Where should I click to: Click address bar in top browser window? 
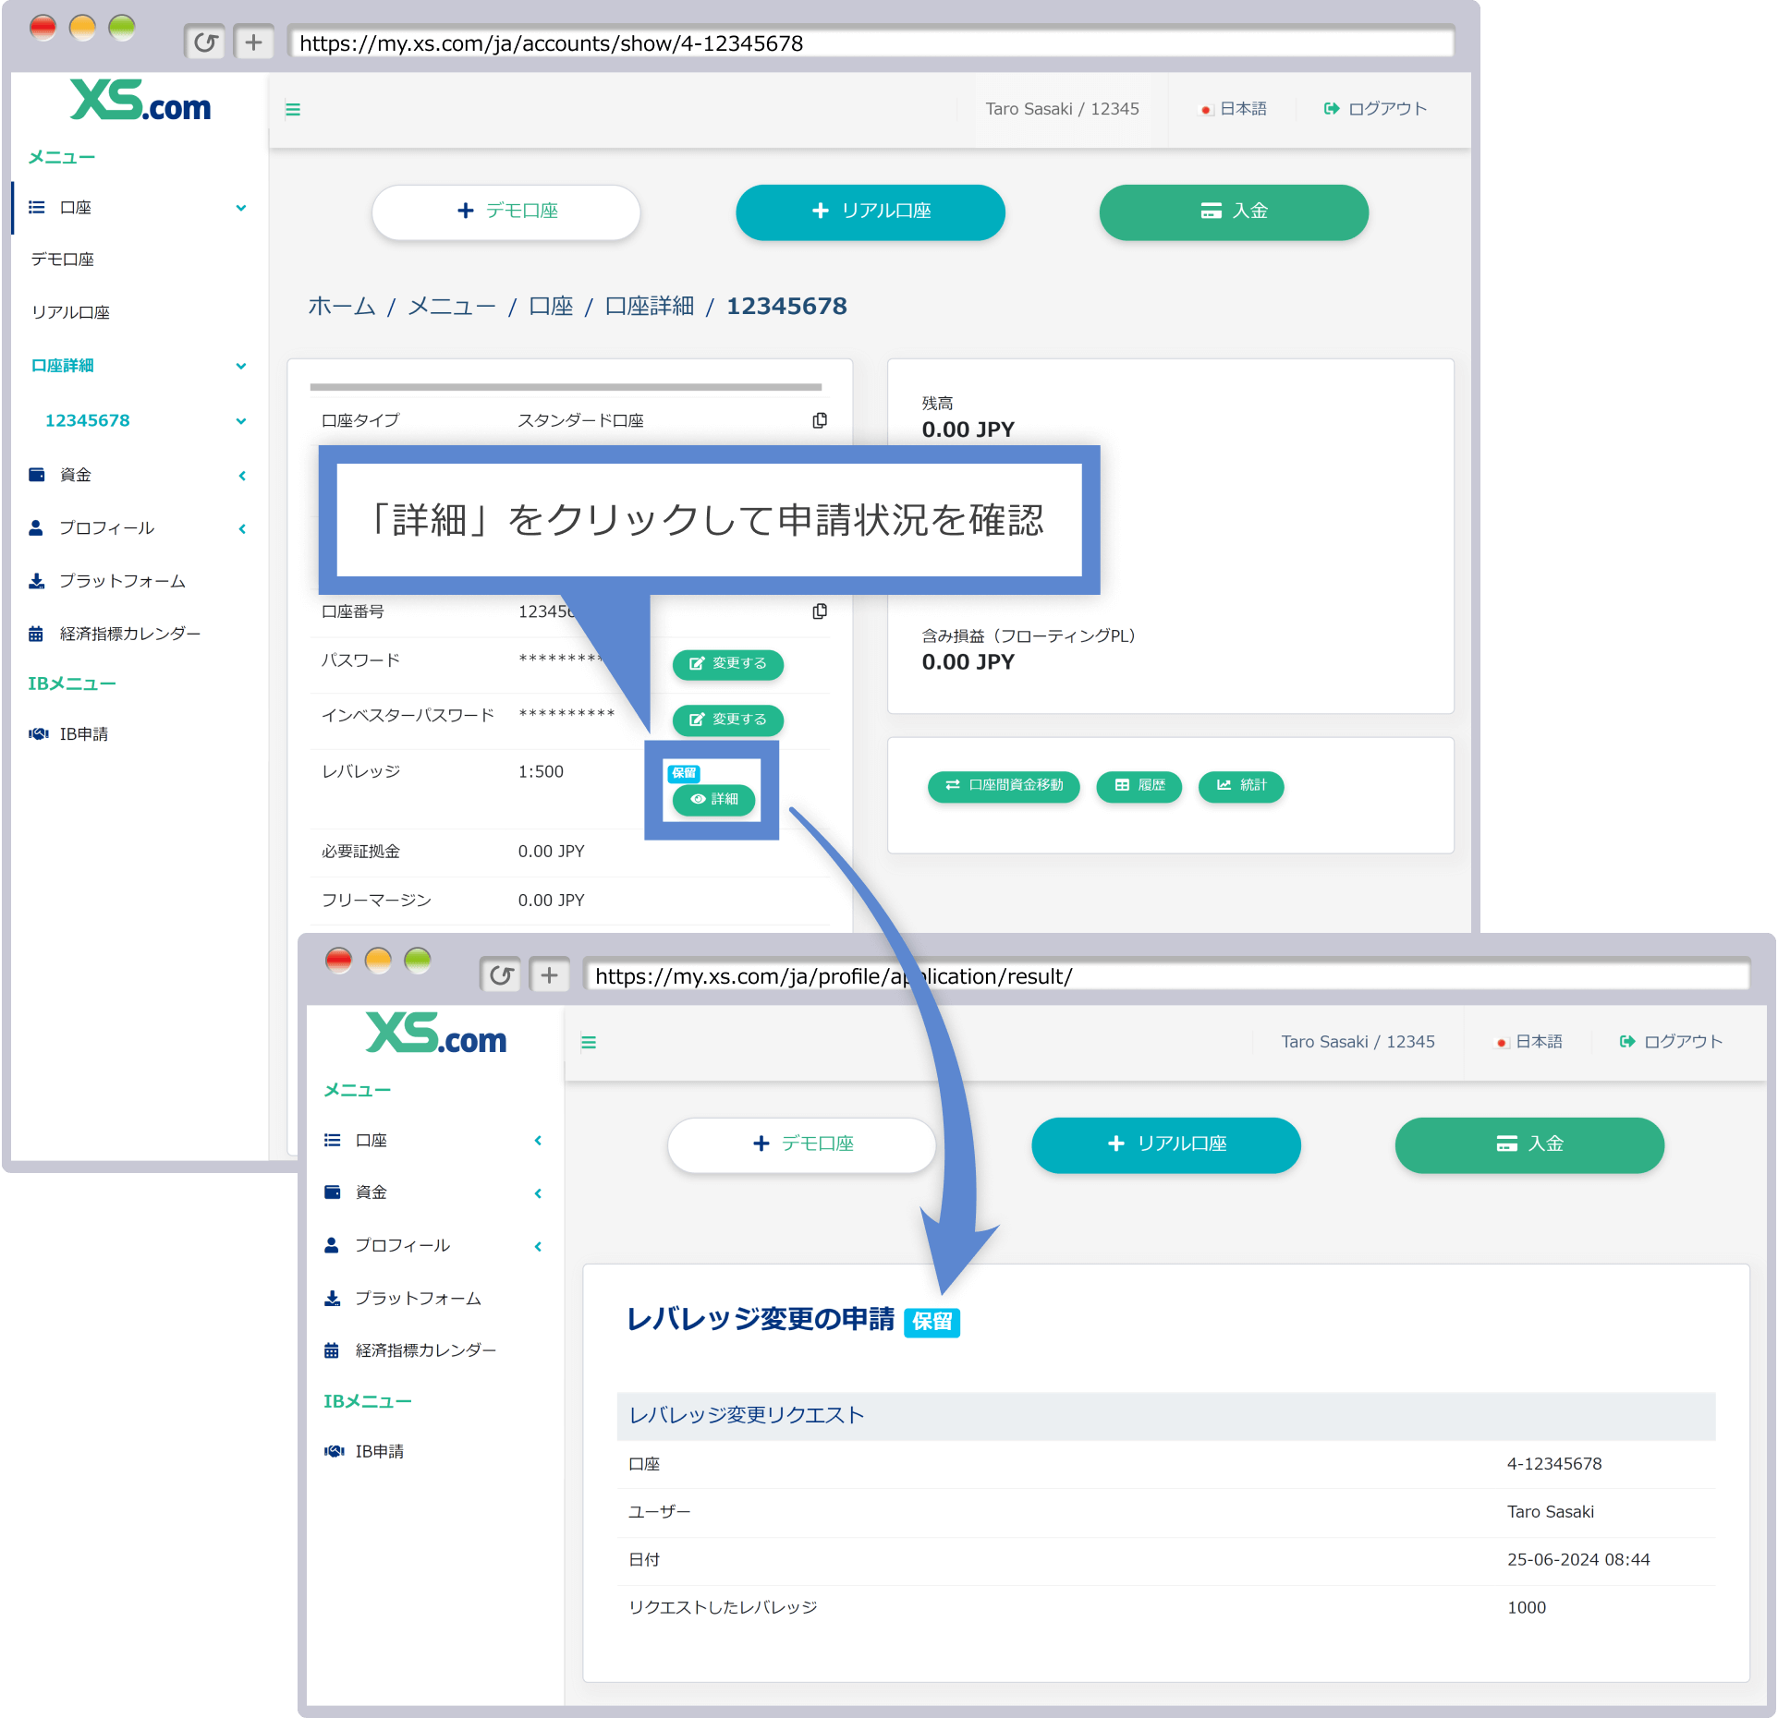(x=872, y=43)
